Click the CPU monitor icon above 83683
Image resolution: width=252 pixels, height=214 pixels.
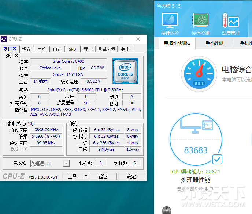(x=197, y=126)
